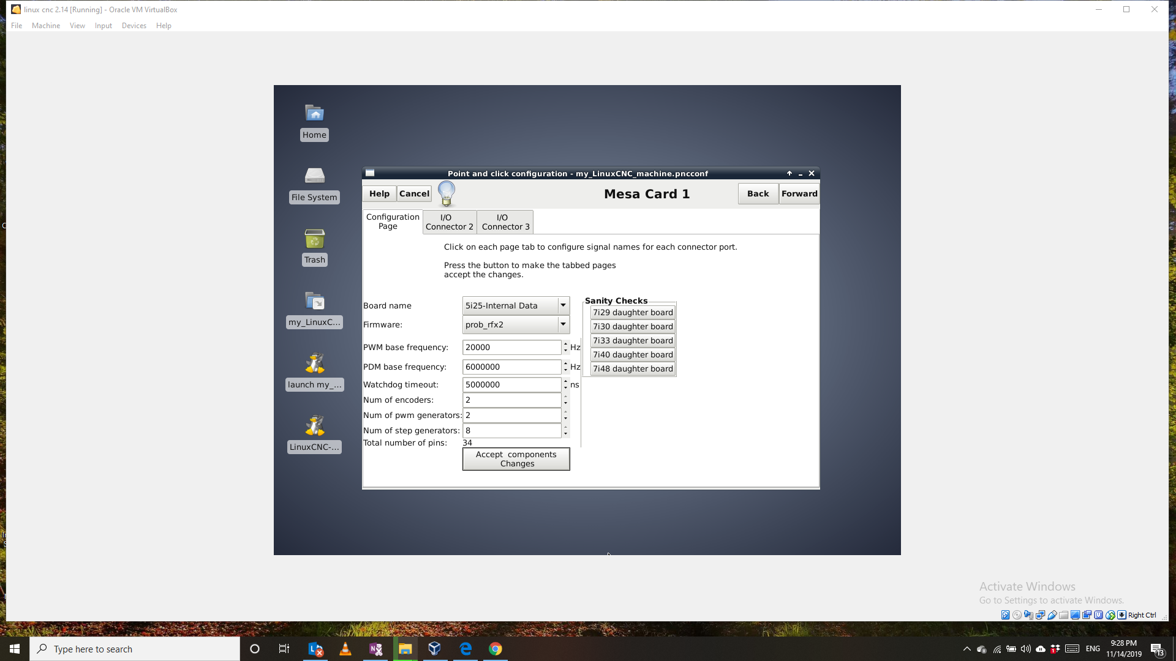Viewport: 1176px width, 661px height.
Task: Click the Help button in pncconf
Action: click(379, 193)
